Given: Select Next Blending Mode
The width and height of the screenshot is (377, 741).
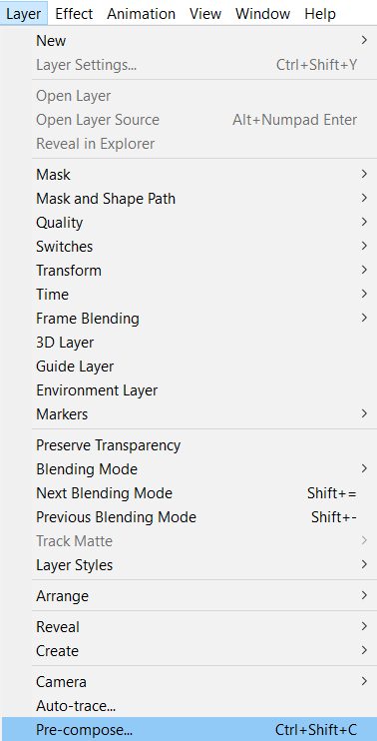Looking at the screenshot, I should [188, 493].
